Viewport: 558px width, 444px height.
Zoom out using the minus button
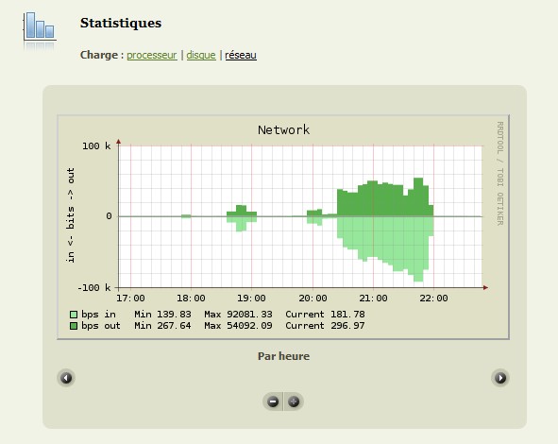pyautogui.click(x=273, y=401)
